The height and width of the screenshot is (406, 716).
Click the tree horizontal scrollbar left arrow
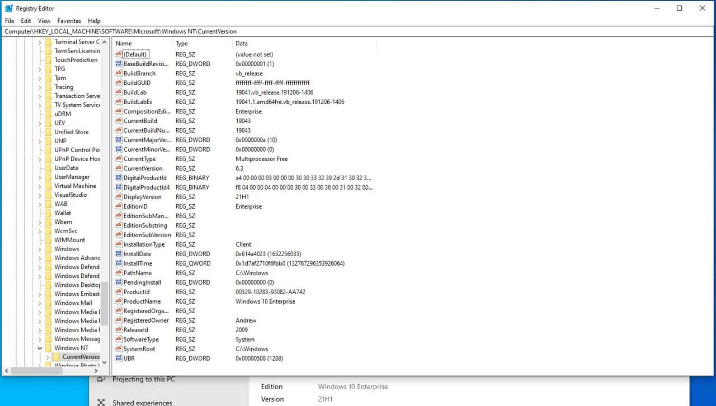coord(7,371)
